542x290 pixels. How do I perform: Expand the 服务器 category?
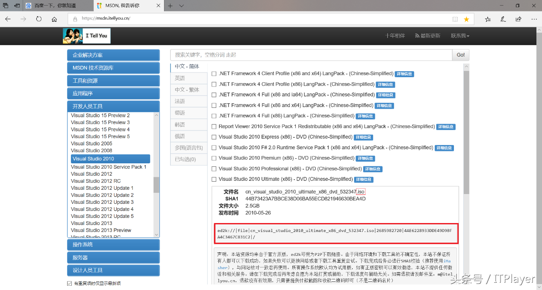pos(113,257)
